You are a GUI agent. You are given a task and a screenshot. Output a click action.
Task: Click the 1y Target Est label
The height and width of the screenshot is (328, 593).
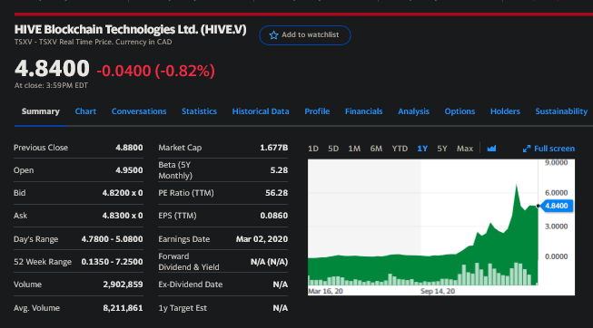pyautogui.click(x=183, y=308)
